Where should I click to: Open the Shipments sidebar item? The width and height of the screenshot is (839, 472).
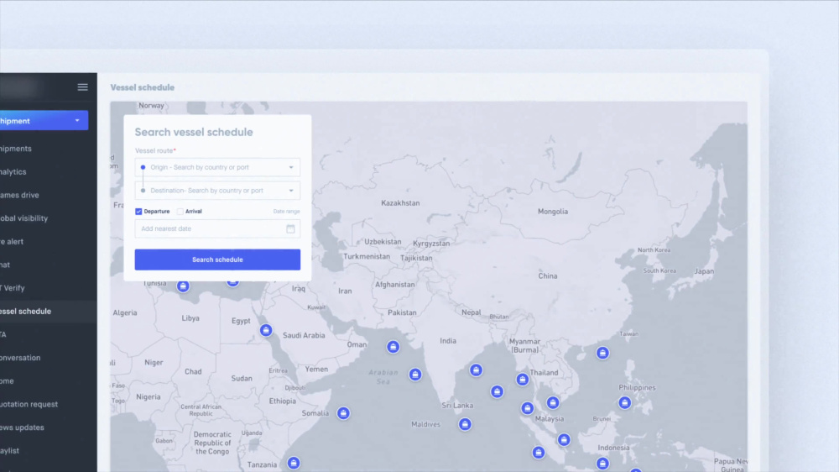[x=16, y=149]
